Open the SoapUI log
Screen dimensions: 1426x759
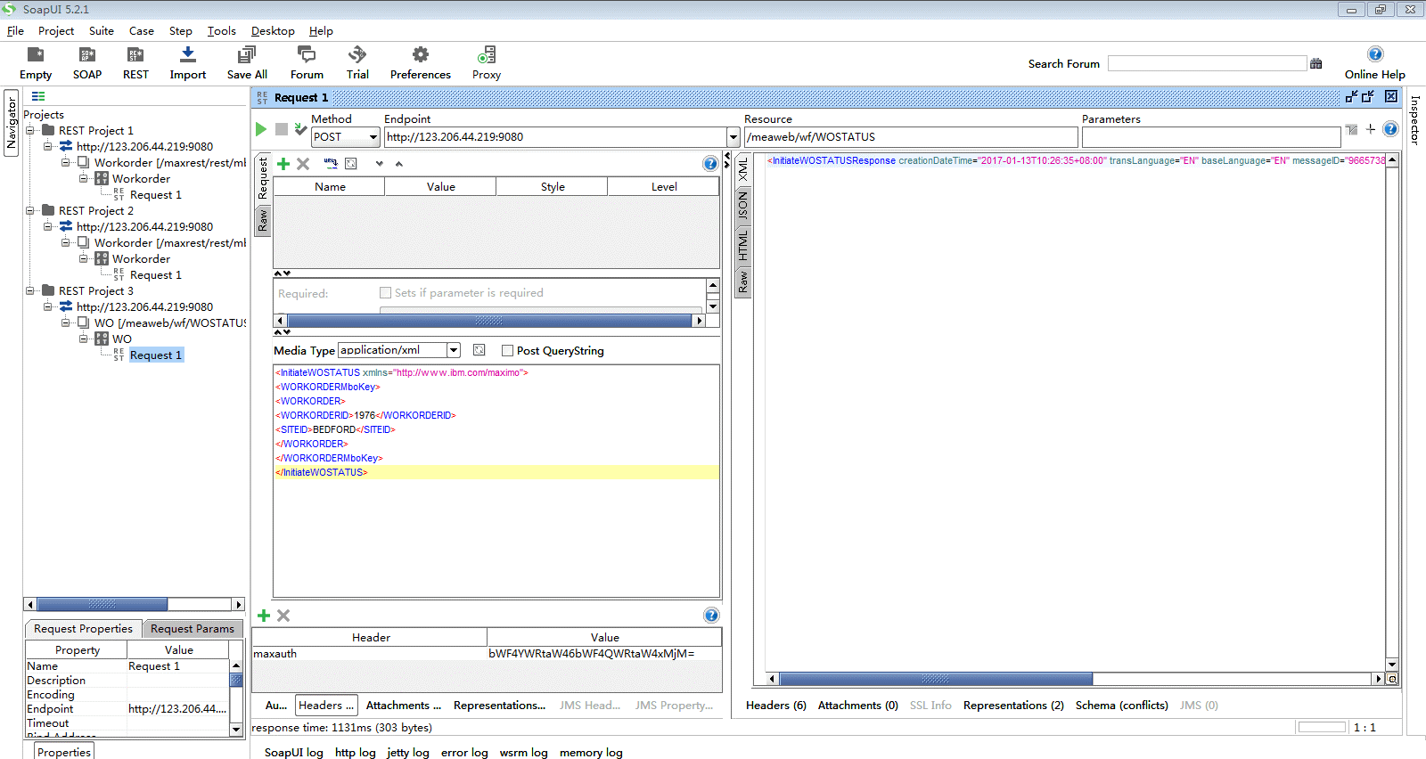click(x=293, y=753)
